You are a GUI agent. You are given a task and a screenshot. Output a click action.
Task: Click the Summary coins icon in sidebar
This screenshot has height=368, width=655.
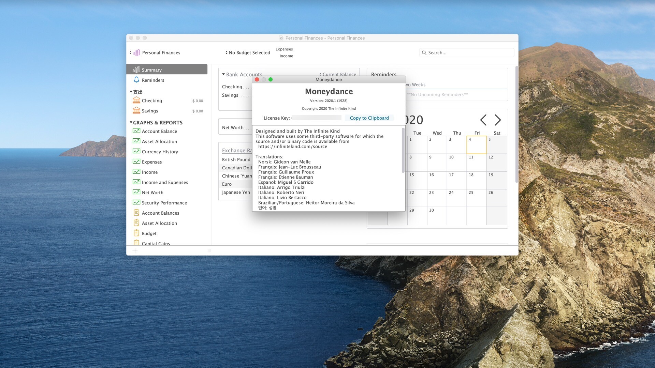(x=136, y=70)
